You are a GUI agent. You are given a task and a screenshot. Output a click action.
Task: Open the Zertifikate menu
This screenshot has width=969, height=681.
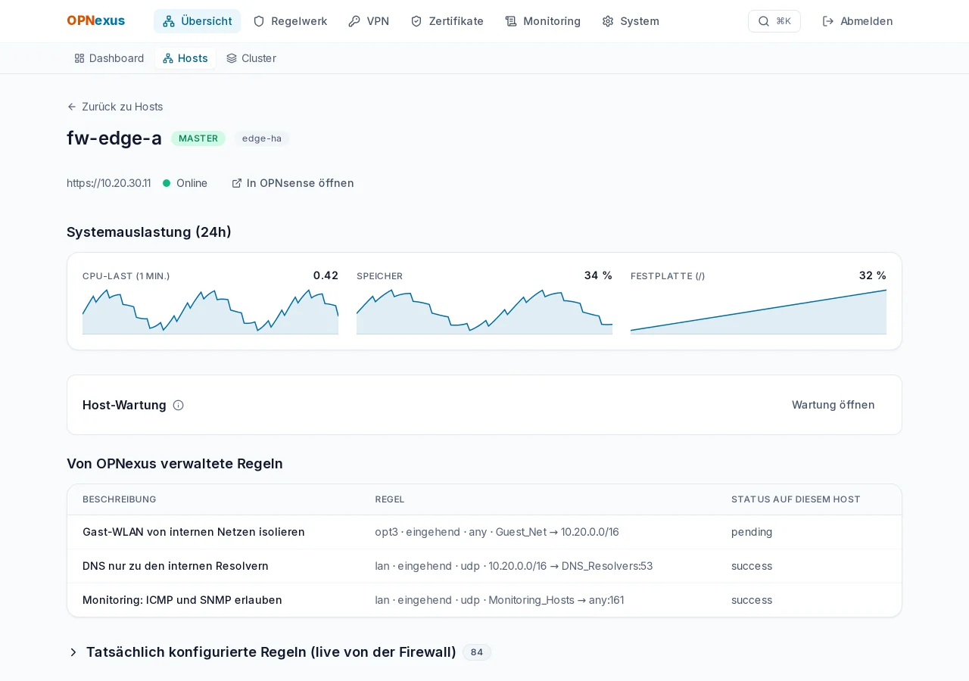tap(447, 21)
